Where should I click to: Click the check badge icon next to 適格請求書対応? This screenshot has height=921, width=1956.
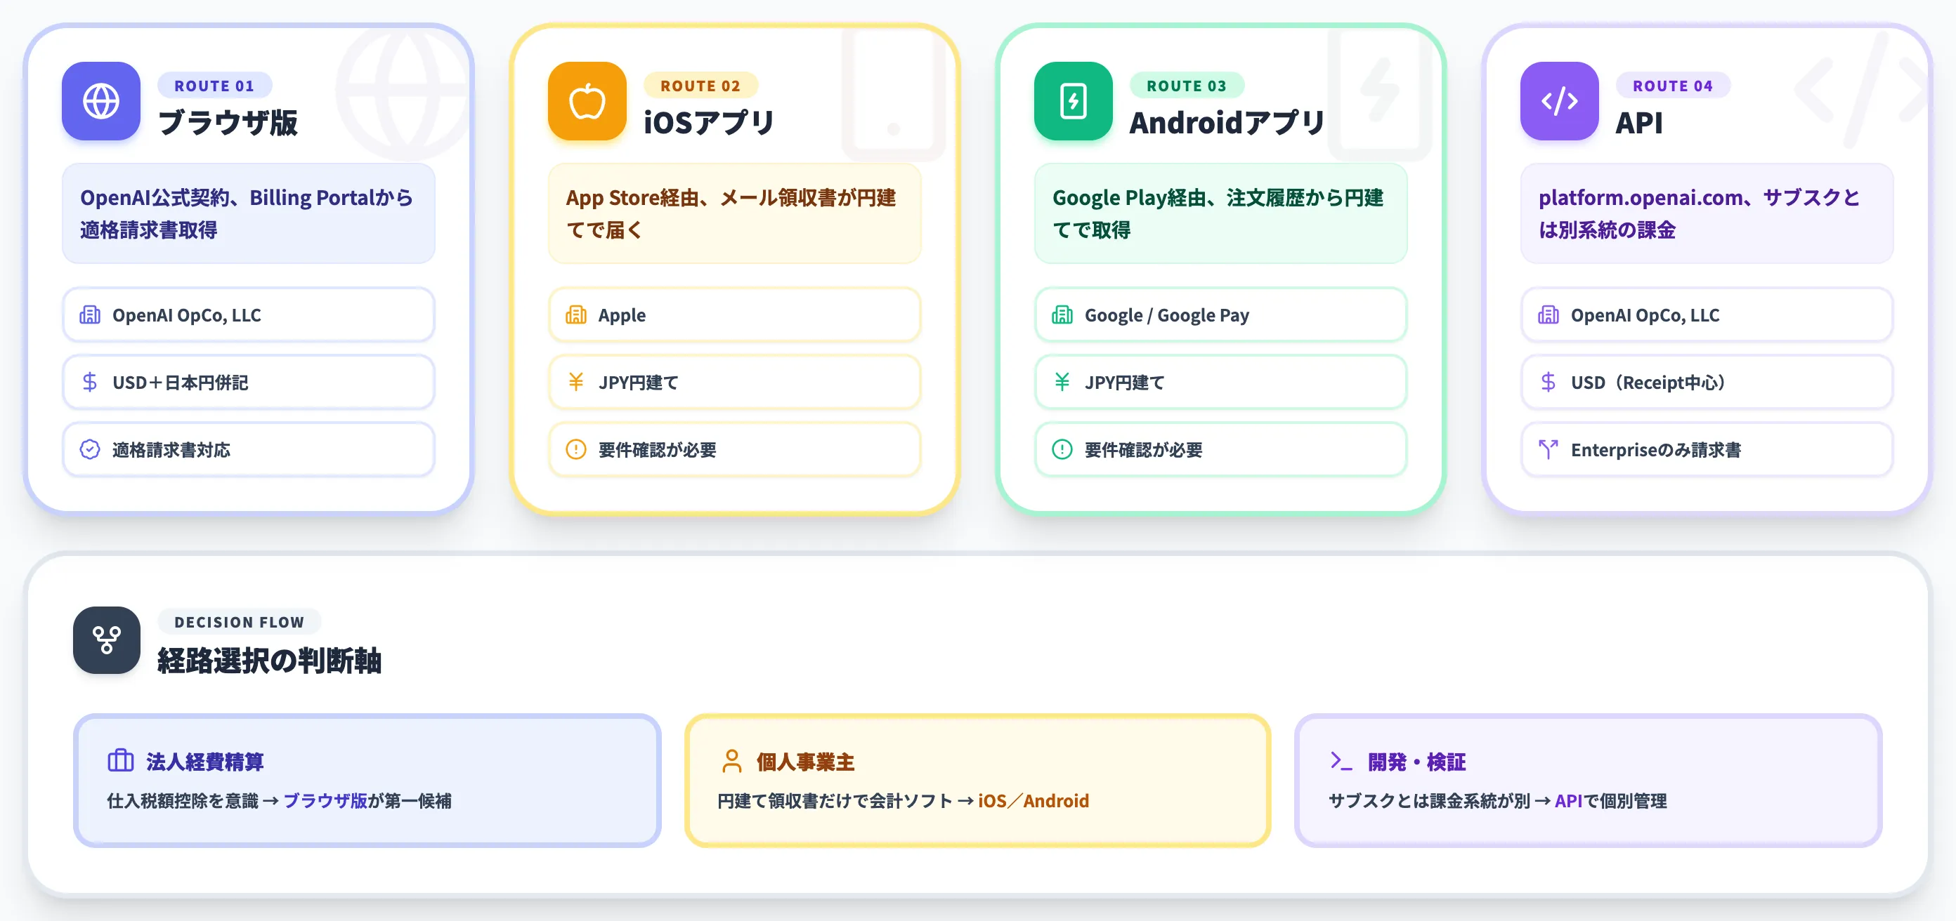[90, 449]
